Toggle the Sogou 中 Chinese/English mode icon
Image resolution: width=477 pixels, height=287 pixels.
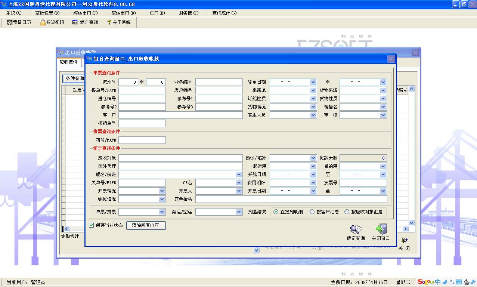tap(437, 282)
